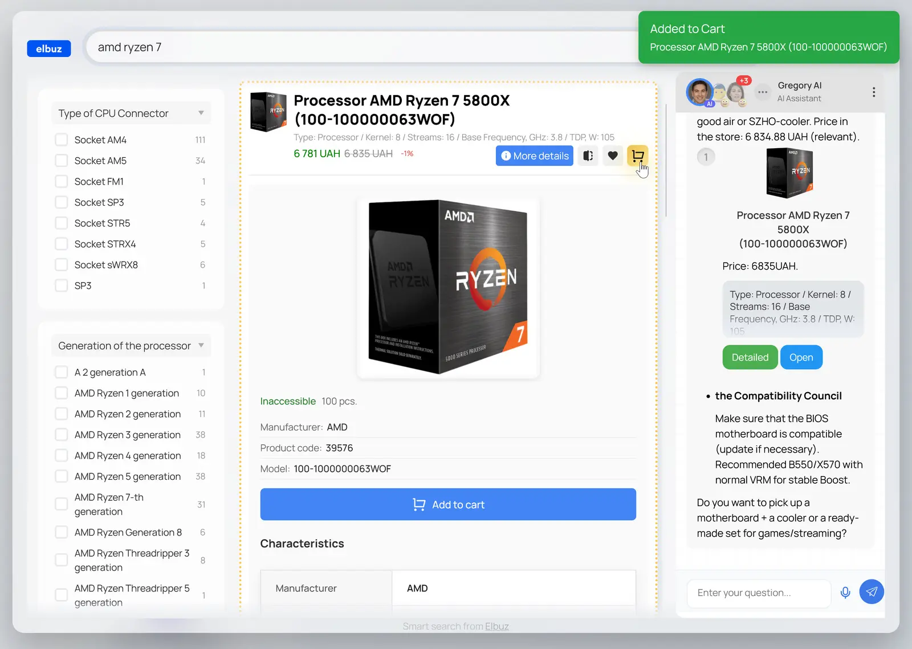
Task: Click the Characteristics heading
Action: tap(302, 544)
